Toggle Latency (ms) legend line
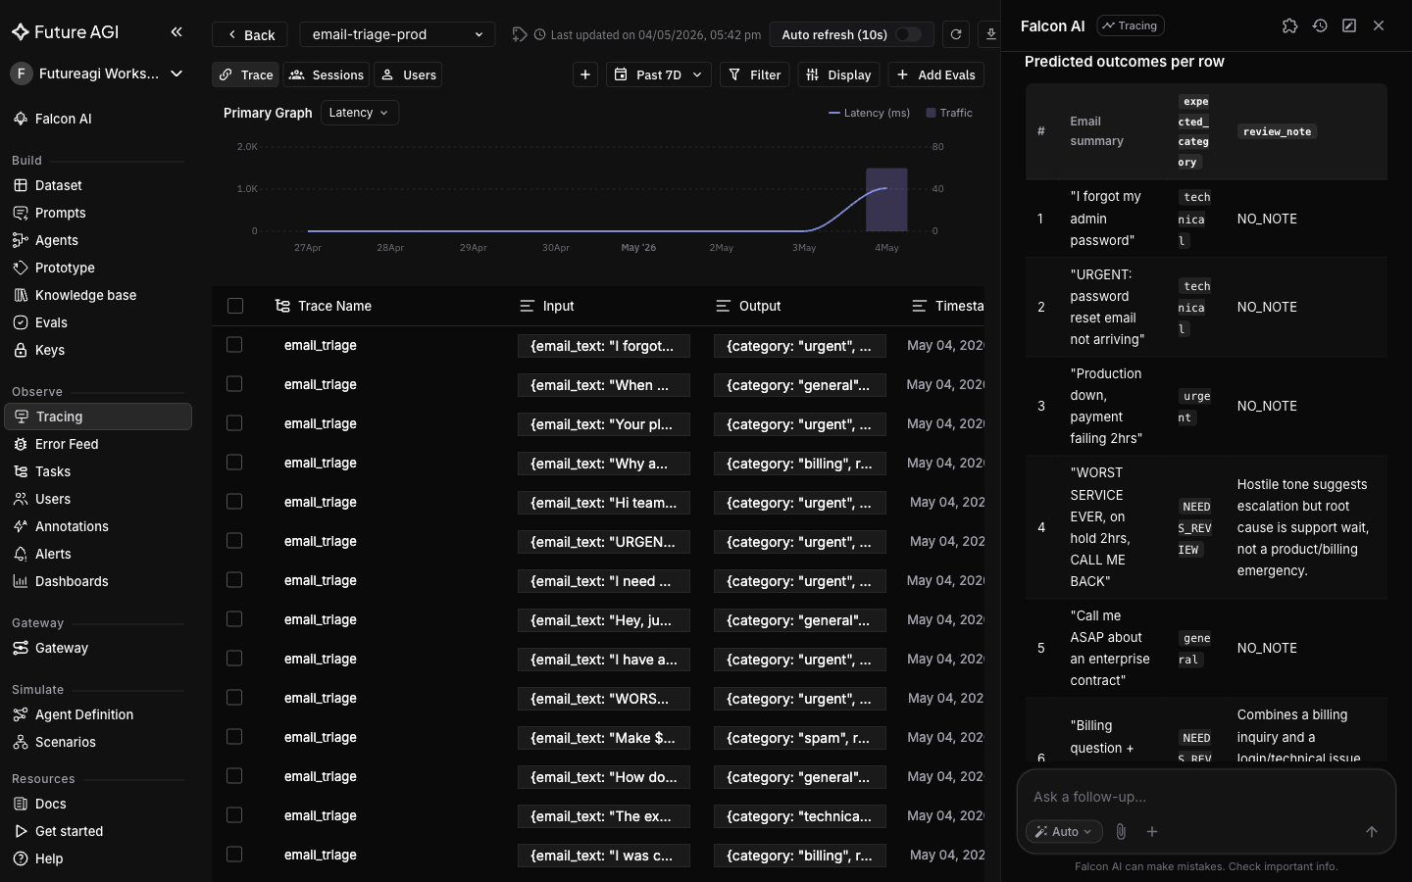Viewport: 1412px width, 882px height. [x=834, y=113]
